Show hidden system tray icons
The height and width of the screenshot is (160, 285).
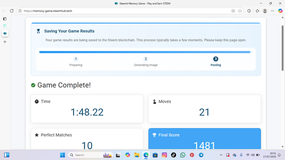coord(221,155)
